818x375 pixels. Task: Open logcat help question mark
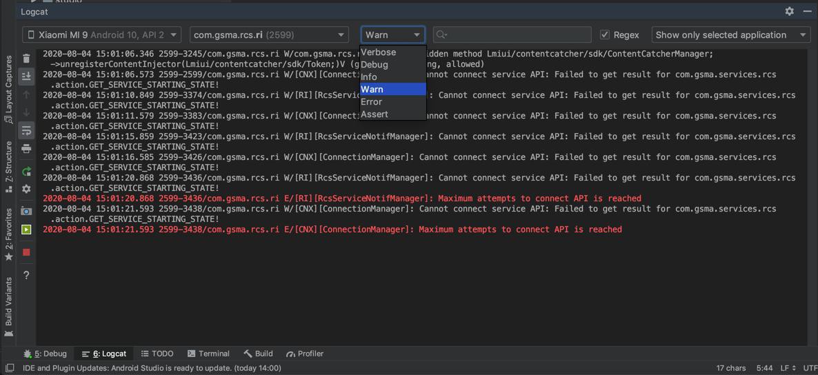click(x=26, y=275)
